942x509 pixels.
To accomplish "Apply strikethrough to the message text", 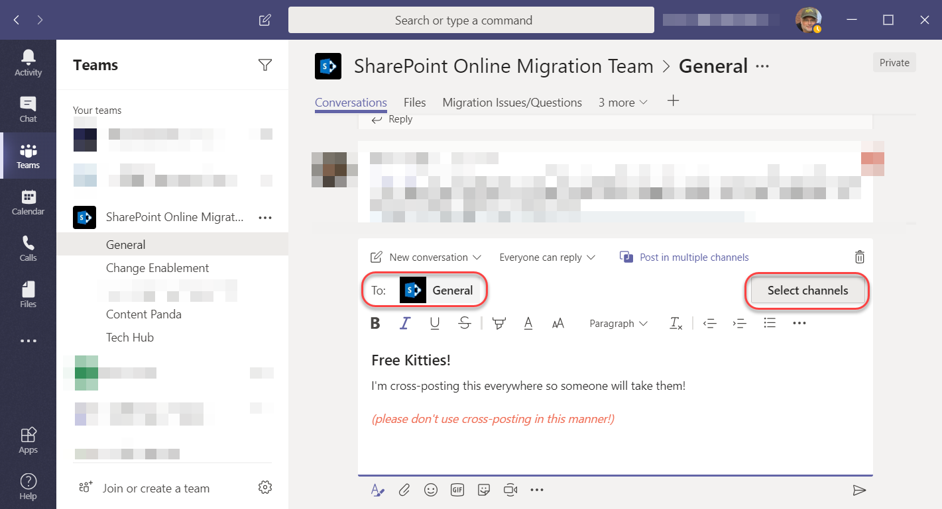I will pyautogui.click(x=465, y=323).
